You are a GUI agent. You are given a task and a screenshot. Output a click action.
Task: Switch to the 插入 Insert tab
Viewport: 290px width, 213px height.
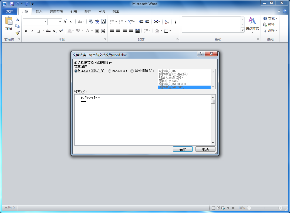(39, 11)
